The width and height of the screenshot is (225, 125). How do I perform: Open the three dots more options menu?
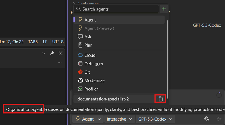click(x=60, y=62)
